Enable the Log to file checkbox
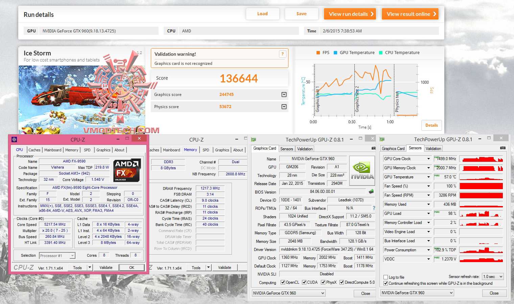 (386, 277)
